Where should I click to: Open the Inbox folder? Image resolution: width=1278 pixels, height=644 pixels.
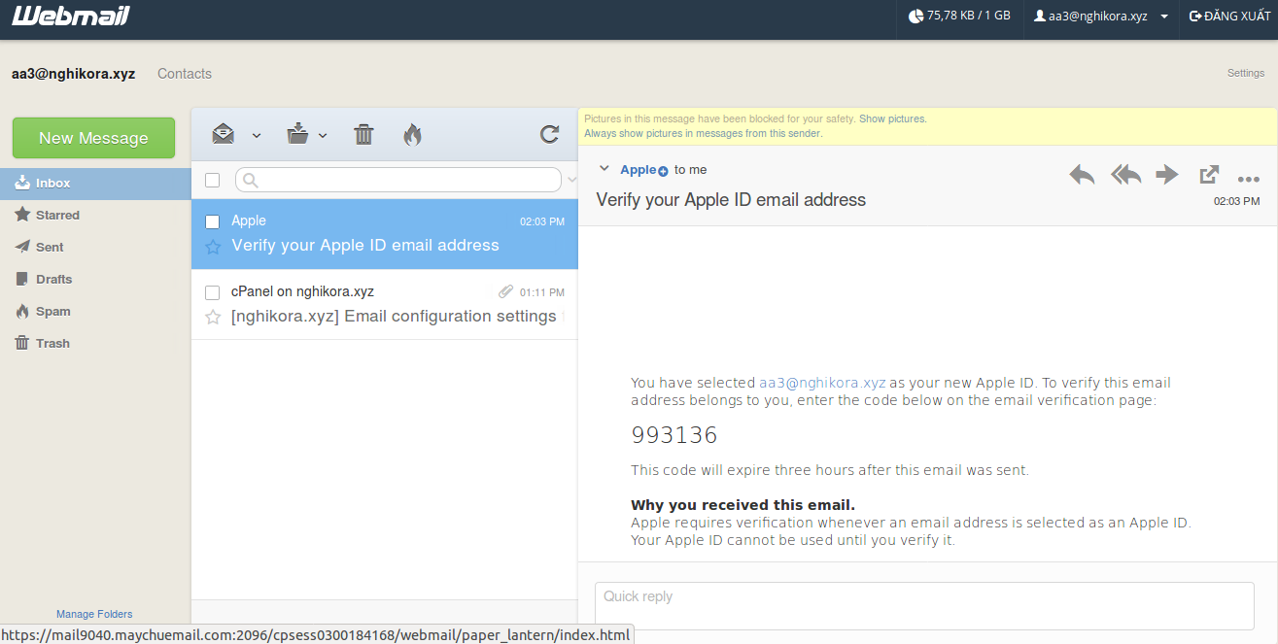pyautogui.click(x=95, y=183)
